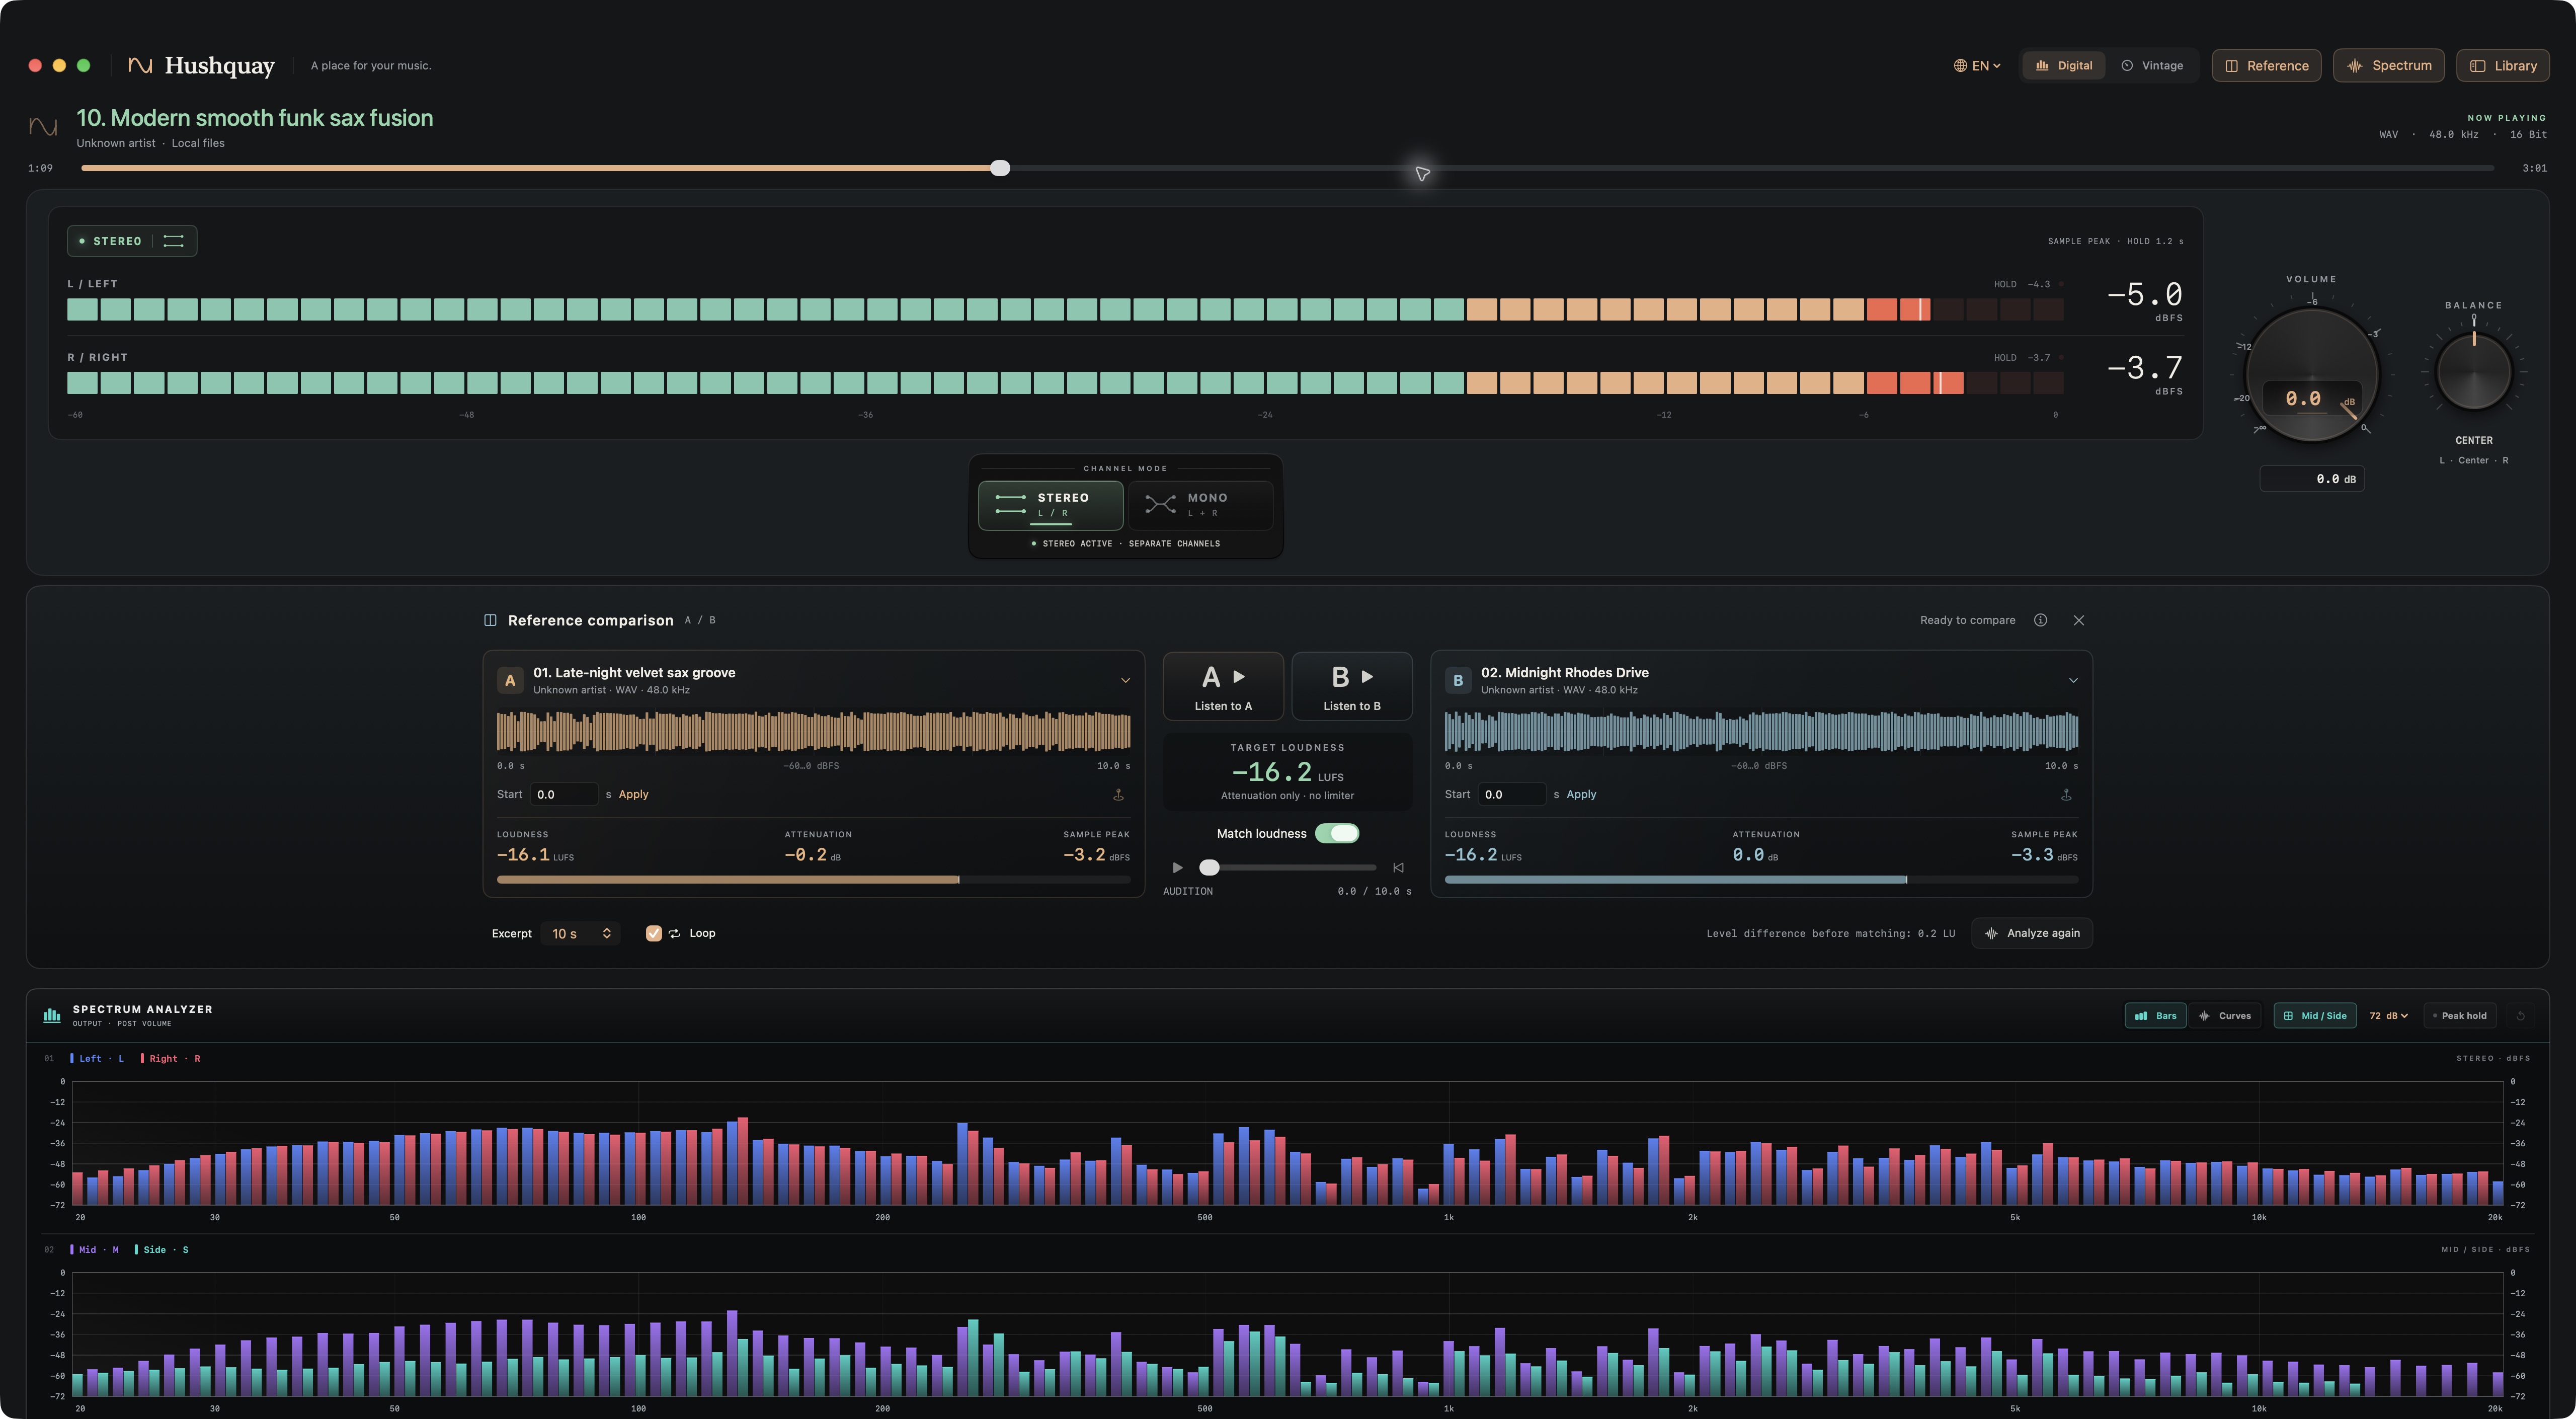
Task: Select MONO L+R channel mode
Action: coord(1200,505)
